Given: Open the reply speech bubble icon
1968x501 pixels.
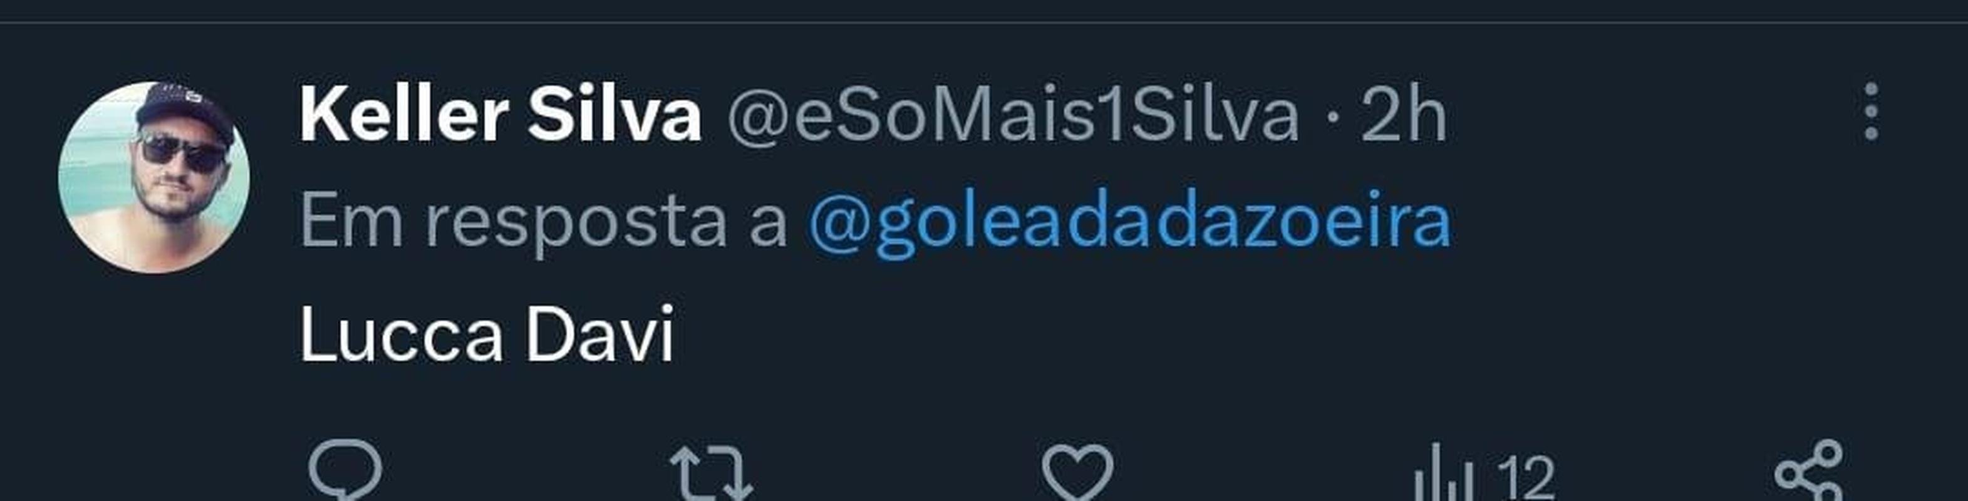Looking at the screenshot, I should coord(344,471).
